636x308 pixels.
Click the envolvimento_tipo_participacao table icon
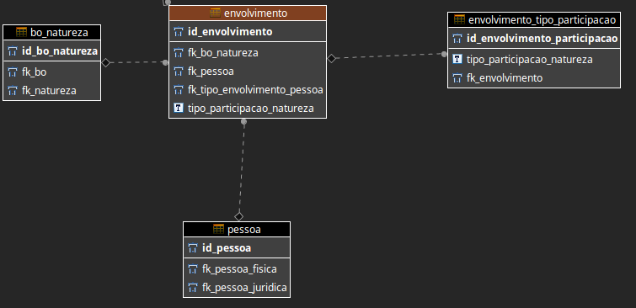460,19
